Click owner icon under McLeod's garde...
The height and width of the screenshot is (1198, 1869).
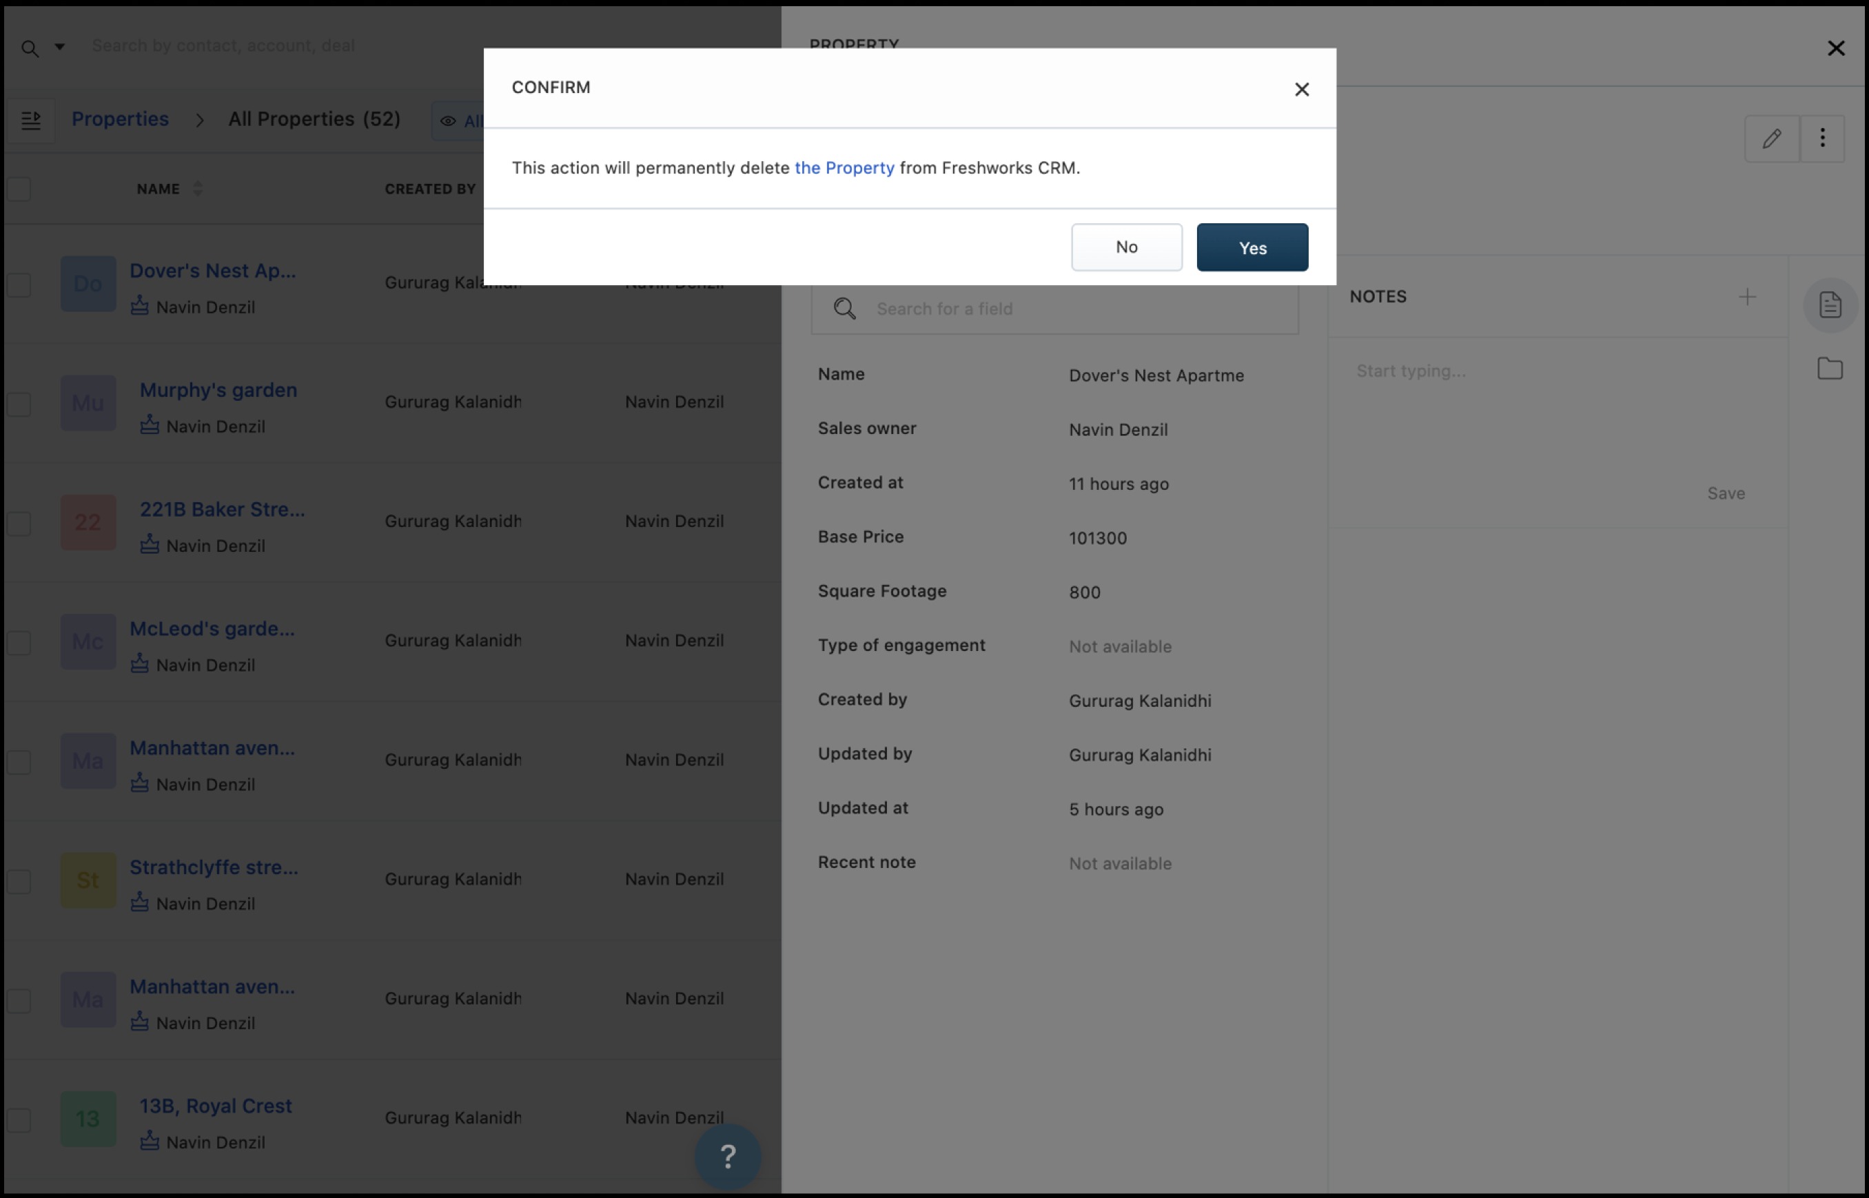(139, 663)
